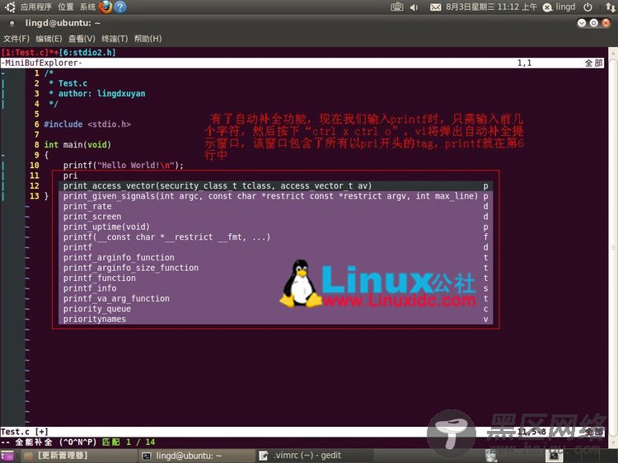Image resolution: width=618 pixels, height=463 pixels.
Task: Open the clock showing 11:12
Action: [x=491, y=7]
